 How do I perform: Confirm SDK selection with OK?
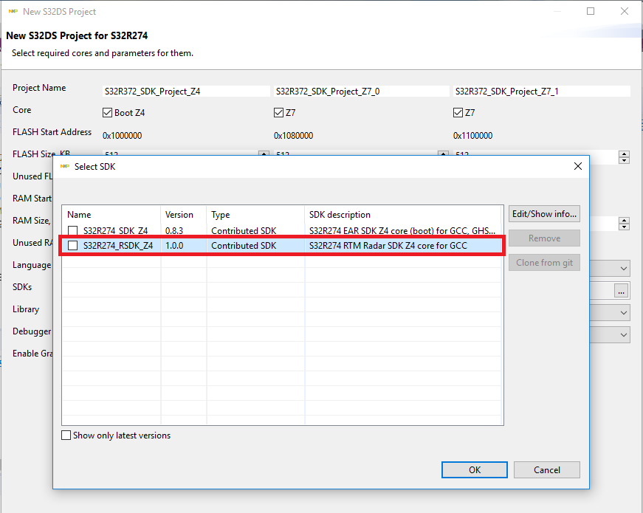(x=474, y=469)
